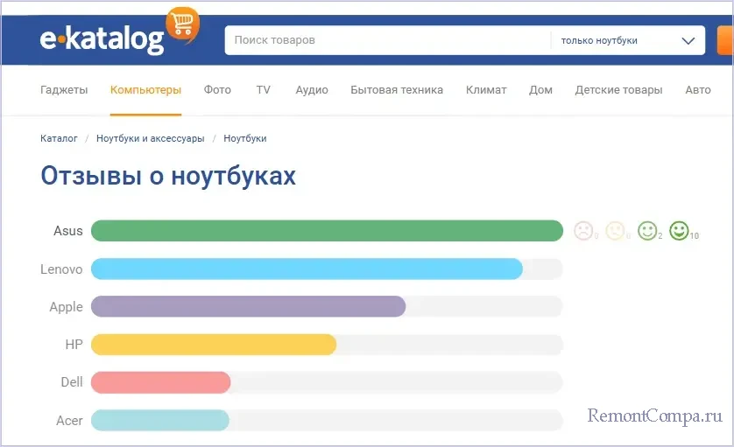Click the orange search button at right edge
The image size is (734, 447).
(x=724, y=40)
